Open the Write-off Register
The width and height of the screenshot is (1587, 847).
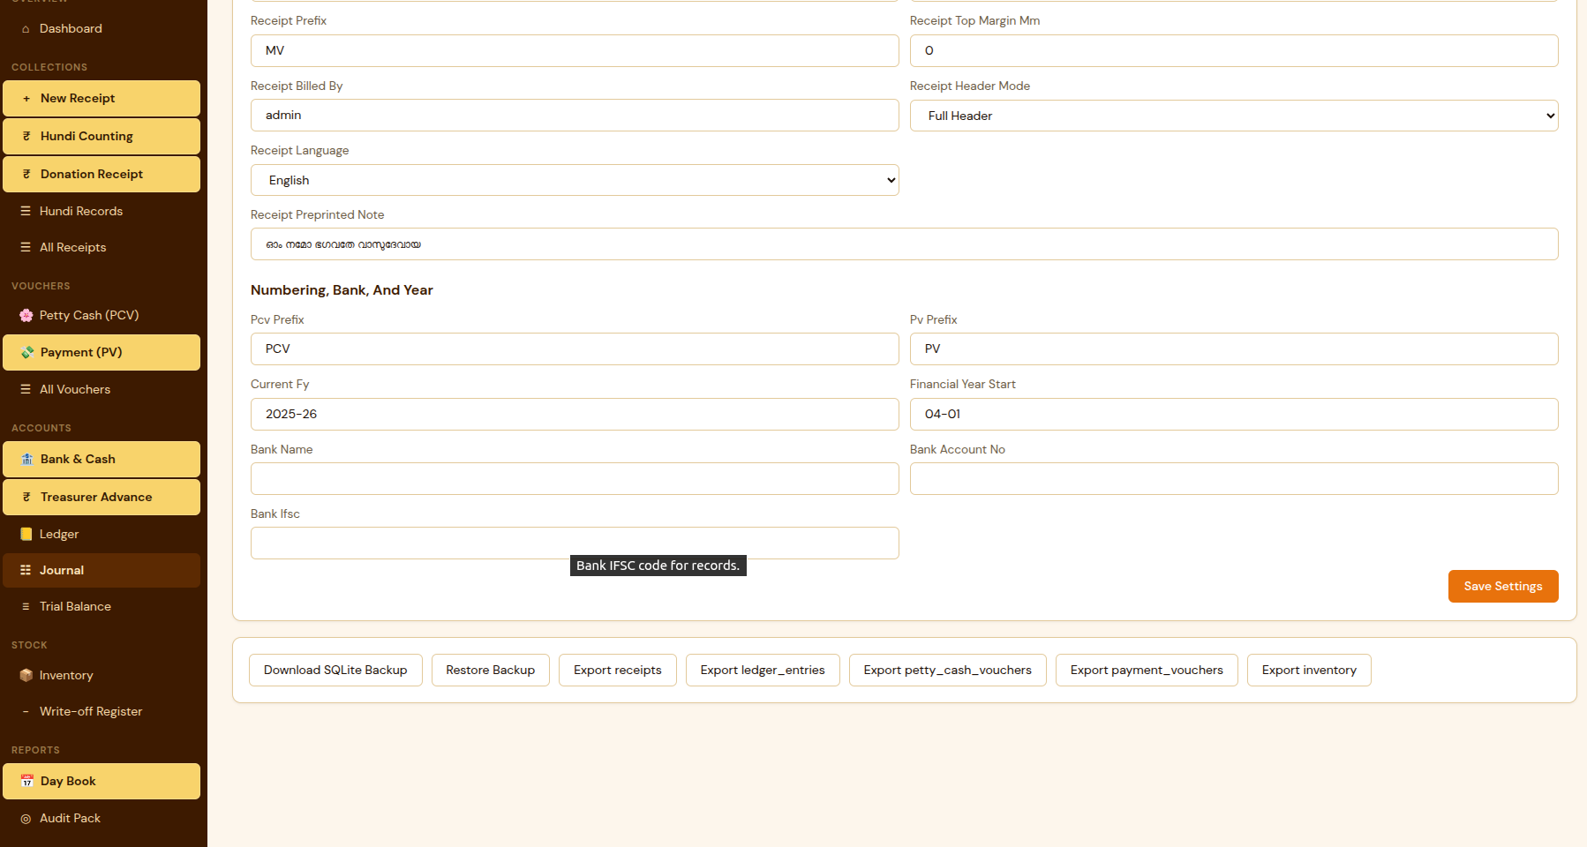[x=102, y=712]
